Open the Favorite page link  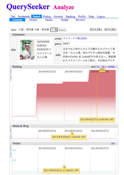(58, 17)
